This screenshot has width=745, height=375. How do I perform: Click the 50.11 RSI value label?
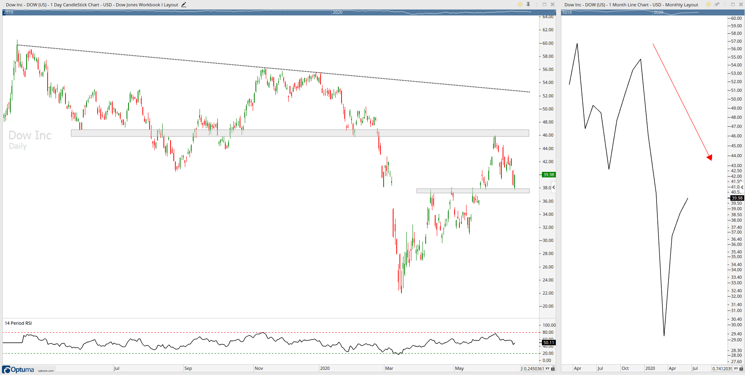pyautogui.click(x=549, y=343)
